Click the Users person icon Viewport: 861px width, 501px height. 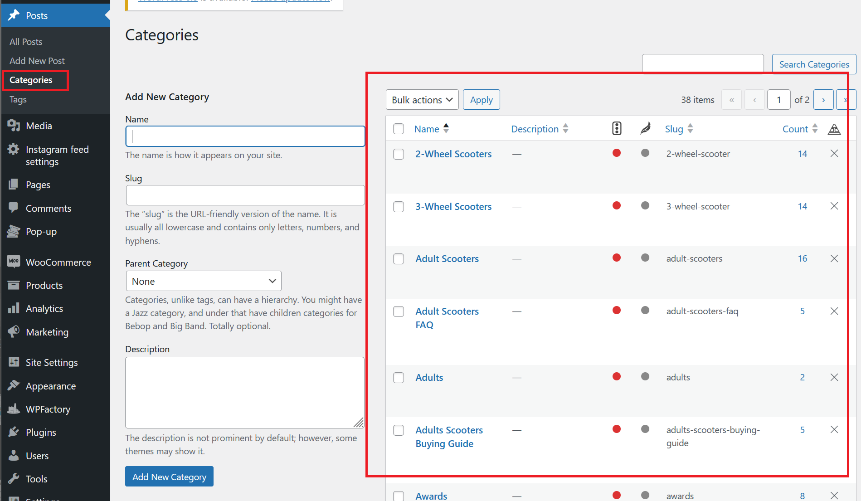pos(14,456)
